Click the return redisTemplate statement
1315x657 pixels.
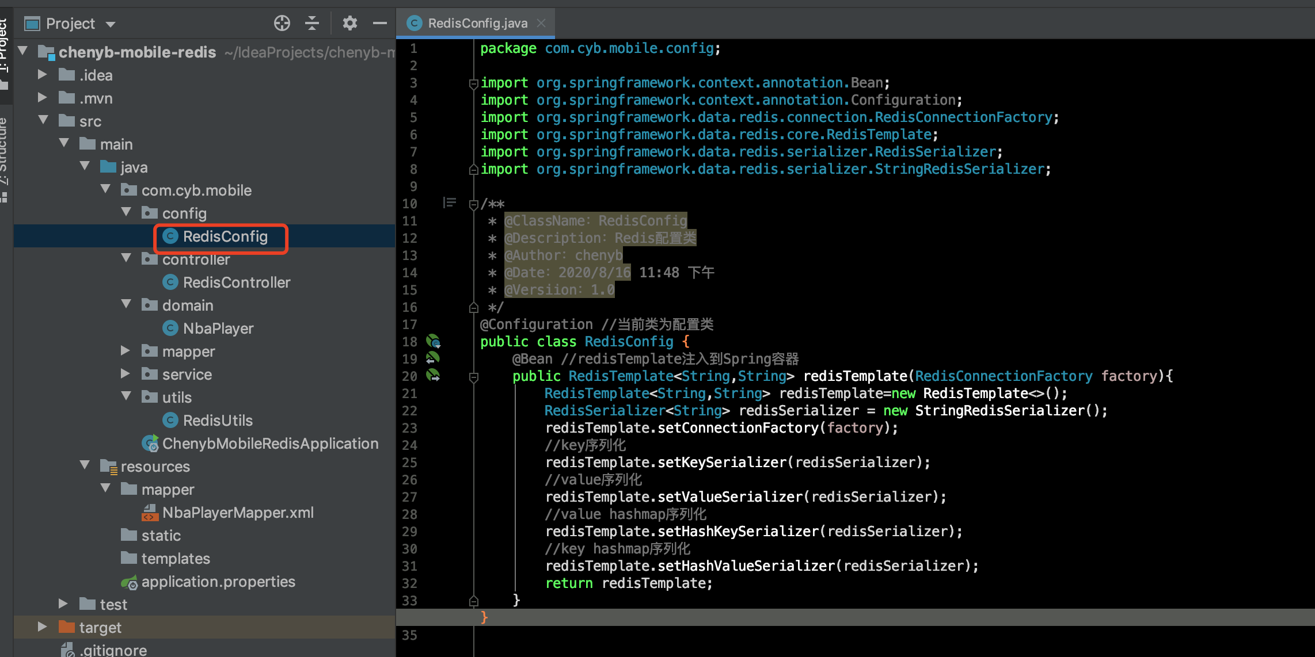pos(629,583)
